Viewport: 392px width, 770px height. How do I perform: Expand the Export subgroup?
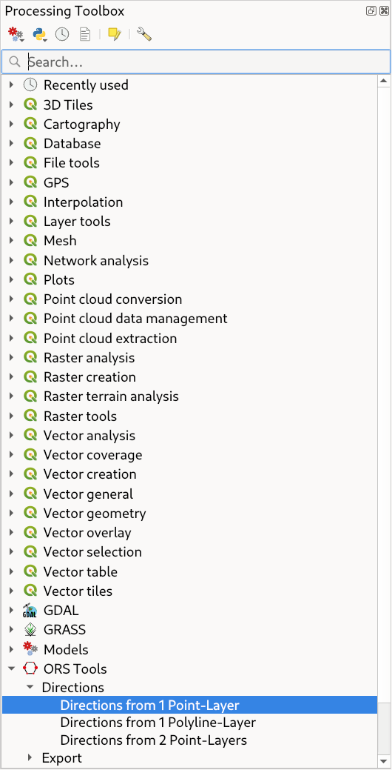[x=30, y=757]
